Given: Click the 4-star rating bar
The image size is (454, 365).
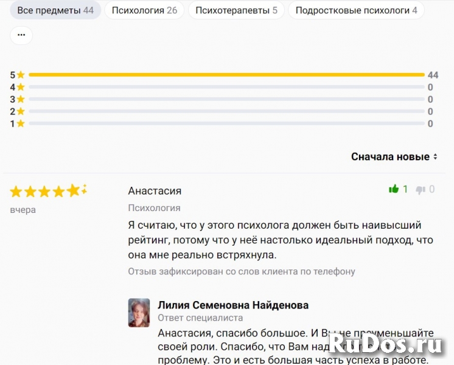Looking at the screenshot, I should pyautogui.click(x=227, y=87).
